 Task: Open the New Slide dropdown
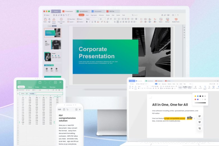pyautogui.click(x=71, y=19)
